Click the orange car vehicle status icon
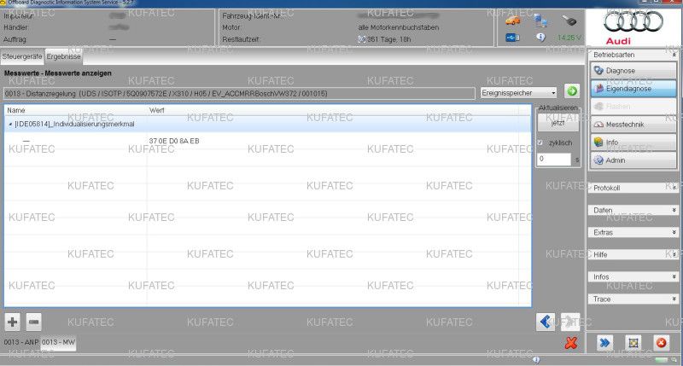This screenshot has height=366, width=683. [512, 20]
